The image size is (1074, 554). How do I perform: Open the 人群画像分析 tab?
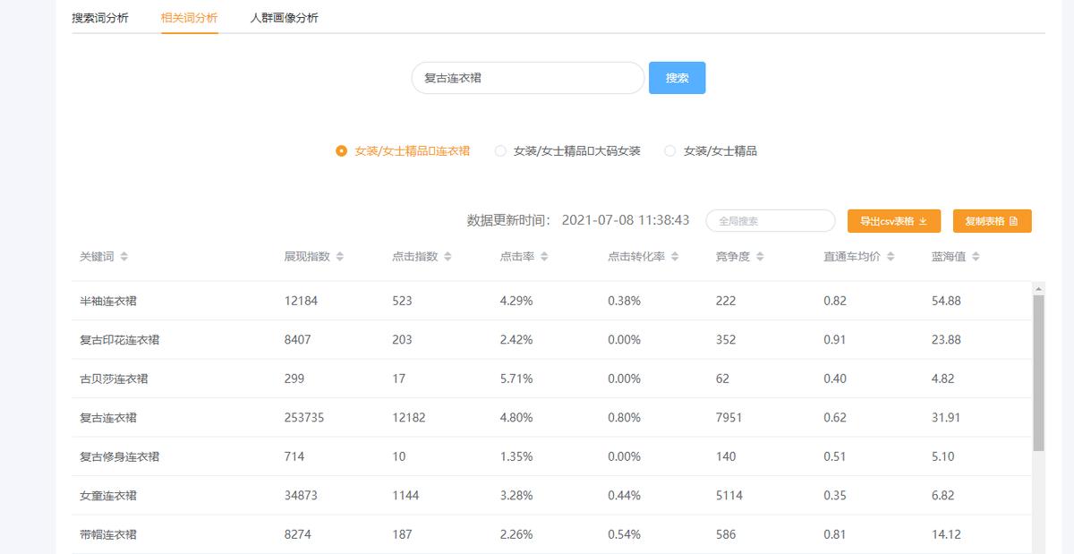[x=283, y=17]
